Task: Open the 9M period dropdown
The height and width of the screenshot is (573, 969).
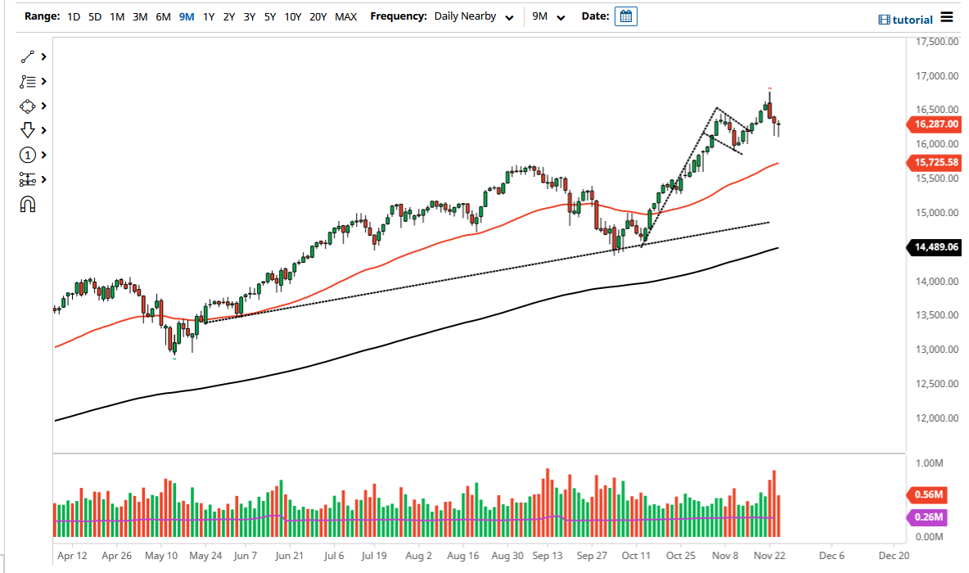Action: click(x=547, y=16)
